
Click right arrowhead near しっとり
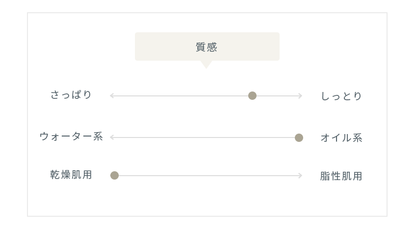coord(300,95)
